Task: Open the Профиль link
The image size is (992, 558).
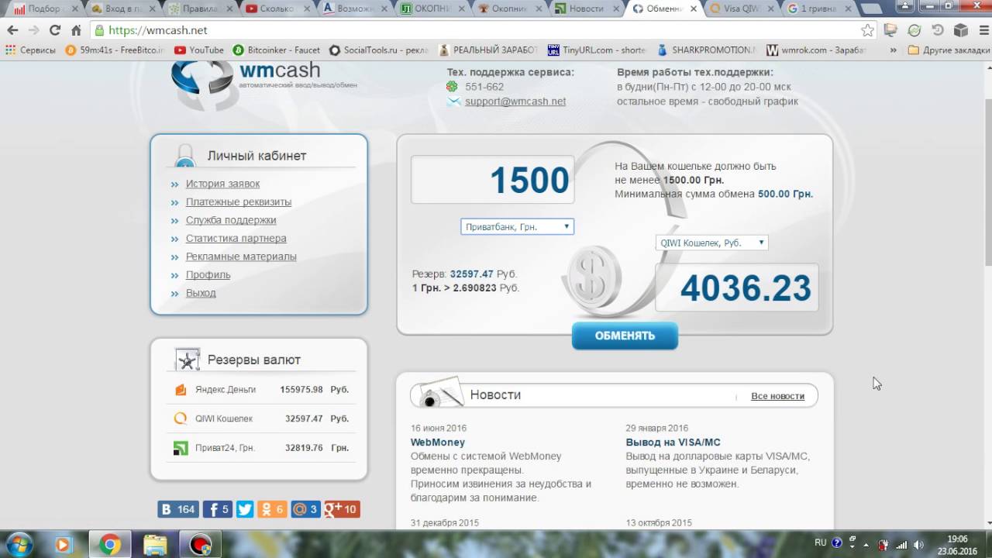Action: coord(208,274)
